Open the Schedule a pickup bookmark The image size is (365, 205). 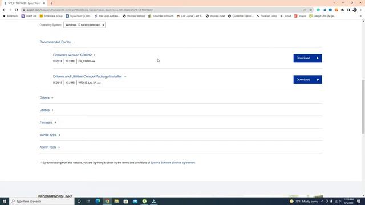(x=51, y=16)
